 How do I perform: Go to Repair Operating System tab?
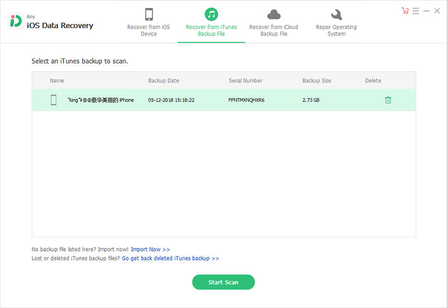[x=336, y=23]
